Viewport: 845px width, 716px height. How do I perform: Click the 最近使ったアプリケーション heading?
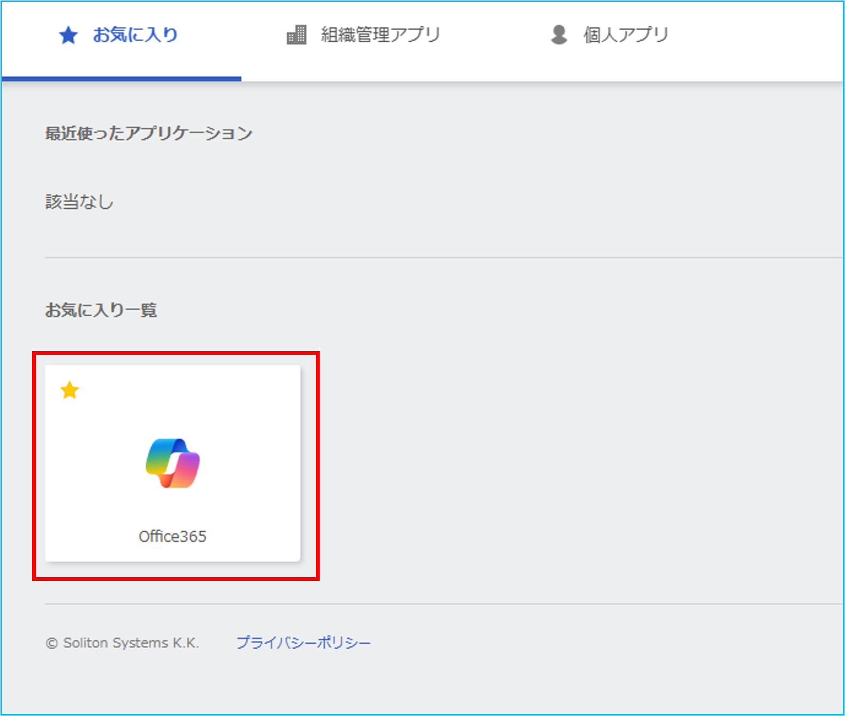(x=148, y=133)
